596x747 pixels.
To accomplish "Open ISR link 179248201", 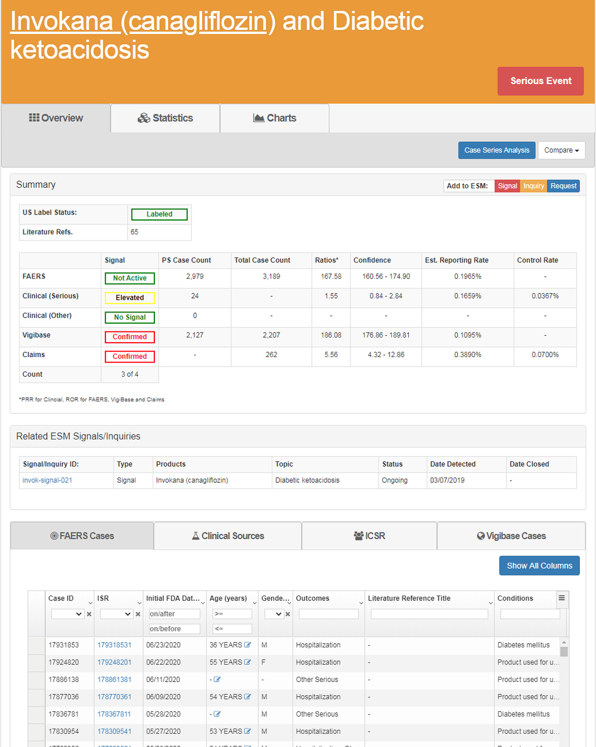I will pos(114,662).
